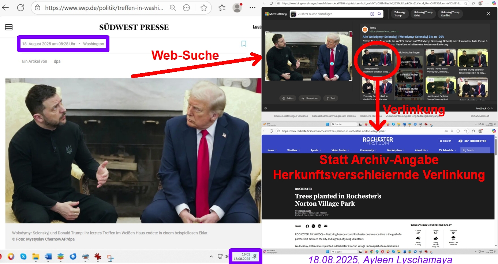Refresh the swp.de page

20,8
